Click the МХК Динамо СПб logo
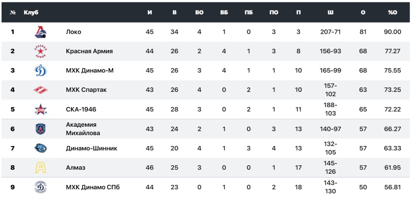Image resolution: width=412 pixels, height=203 pixels. point(41,187)
